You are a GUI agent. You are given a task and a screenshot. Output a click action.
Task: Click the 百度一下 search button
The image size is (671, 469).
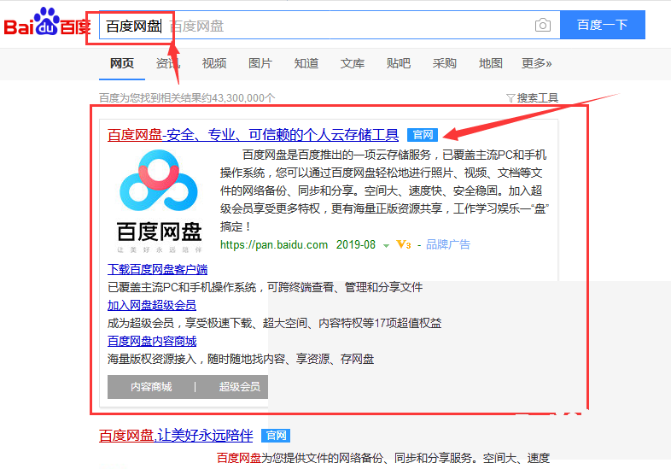tap(603, 25)
